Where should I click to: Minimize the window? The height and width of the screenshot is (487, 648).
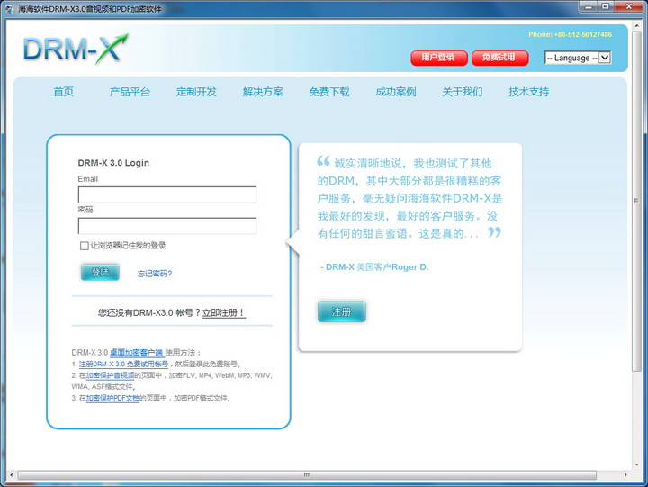coord(589,6)
